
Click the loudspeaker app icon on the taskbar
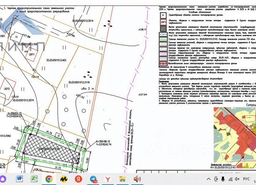point(137,179)
